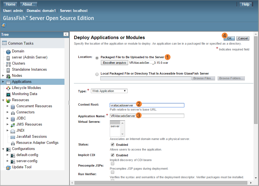The width and height of the screenshot is (259, 186).
Task: Click the JDBC database icon
Action: [x=13, y=119]
